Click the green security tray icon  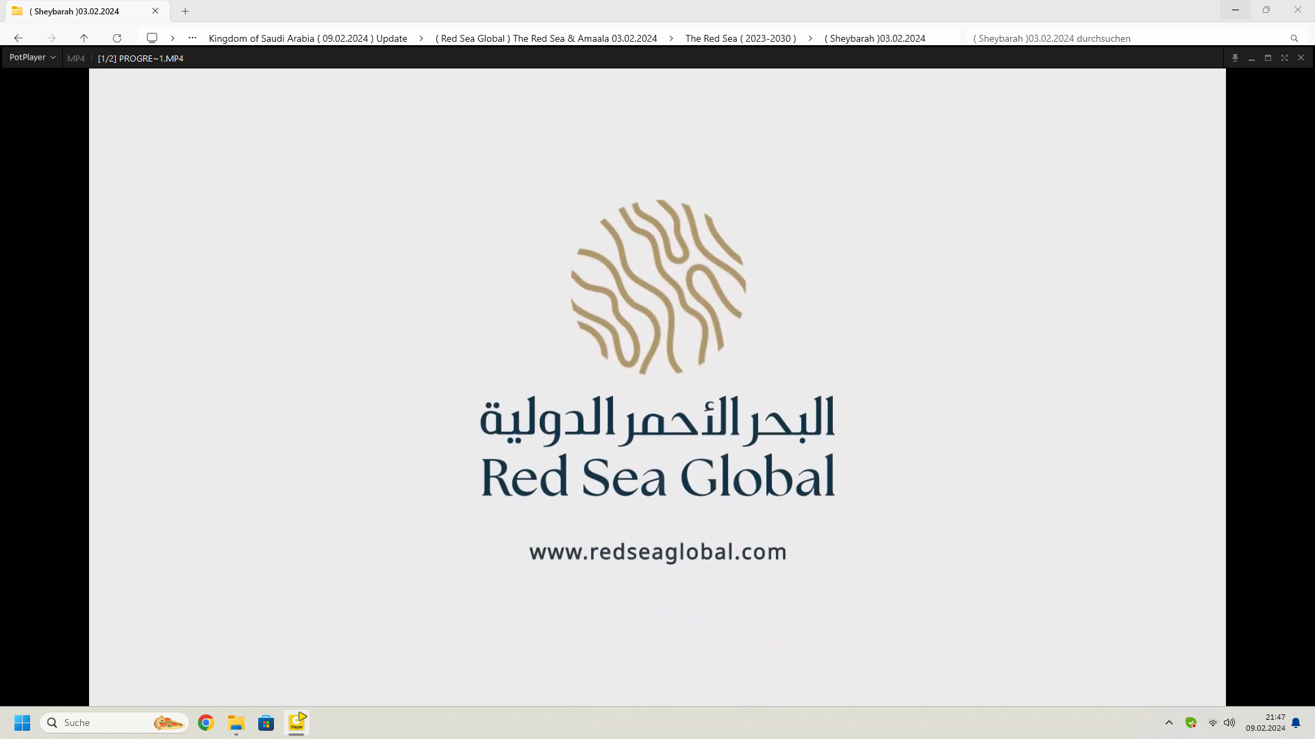[x=1191, y=723]
